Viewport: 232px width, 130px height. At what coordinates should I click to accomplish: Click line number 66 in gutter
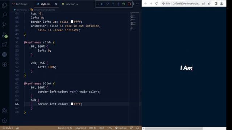[x=17, y=104]
